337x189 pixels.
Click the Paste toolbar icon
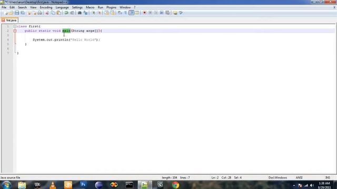pos(58,13)
